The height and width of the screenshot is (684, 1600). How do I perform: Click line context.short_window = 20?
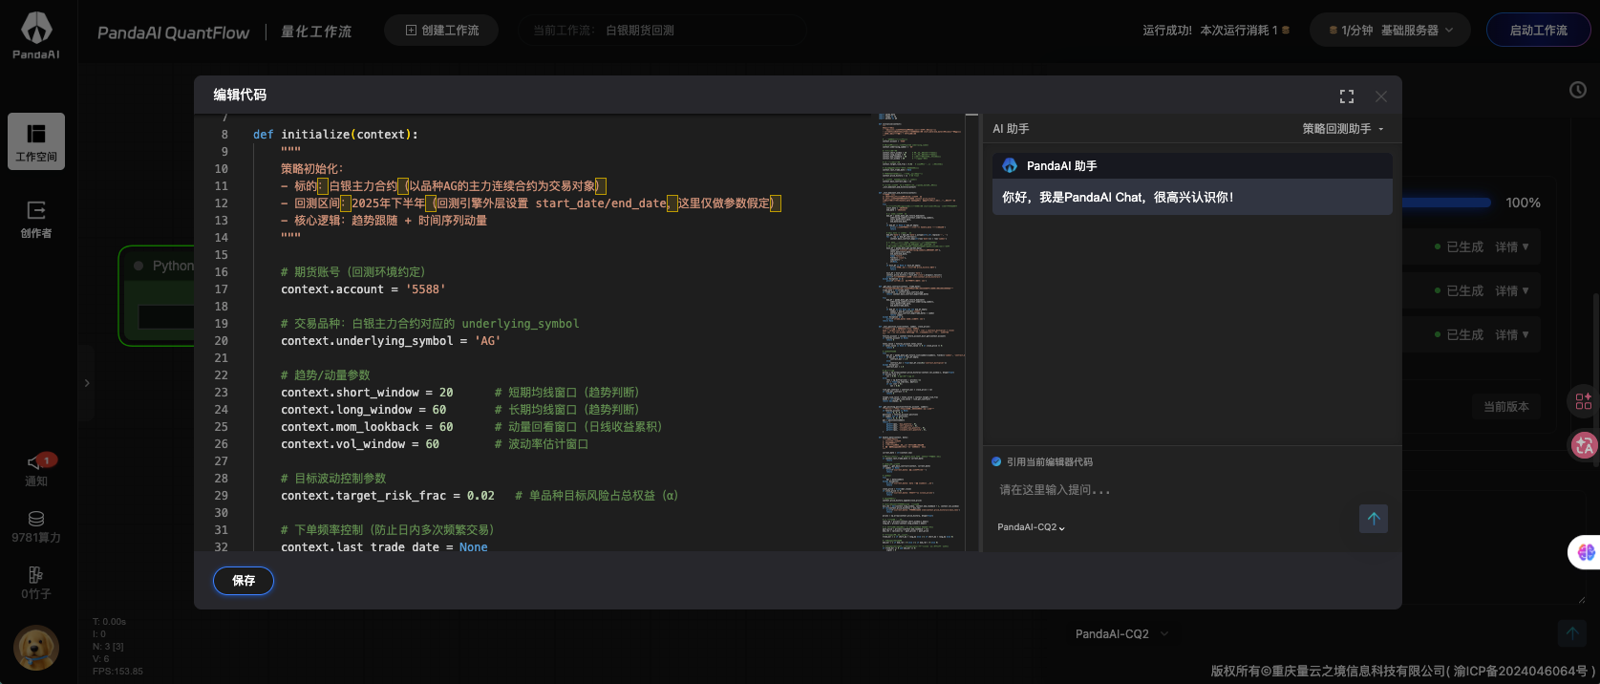click(367, 393)
